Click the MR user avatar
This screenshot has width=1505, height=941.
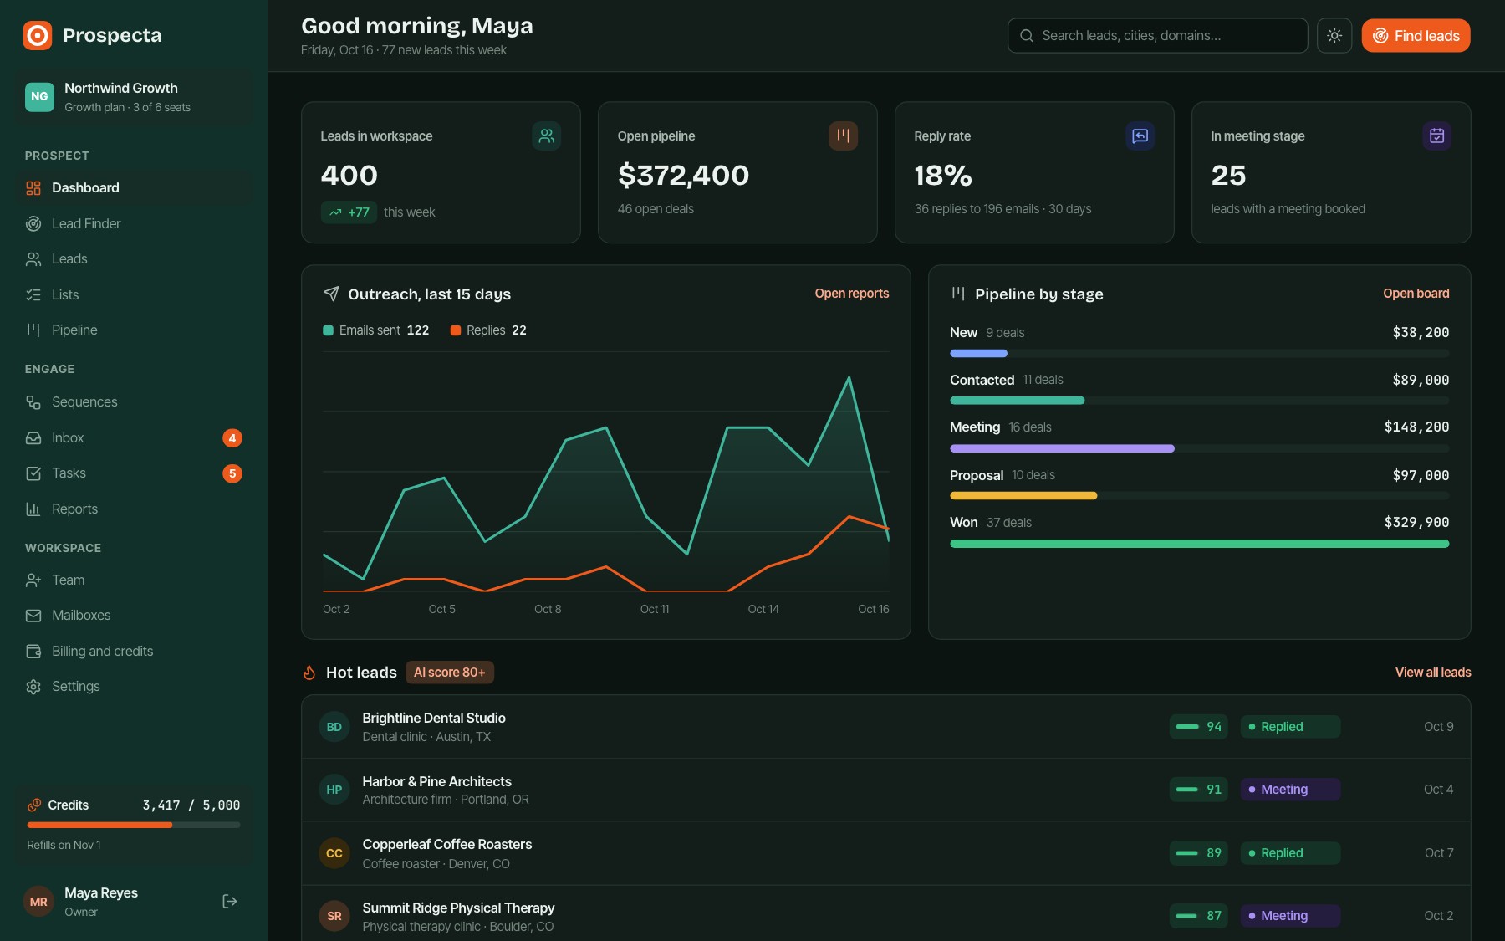coord(38,902)
